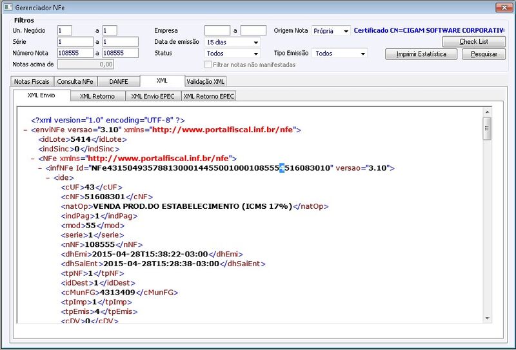Click the Série start field
516x350 pixels.
pyautogui.click(x=75, y=42)
